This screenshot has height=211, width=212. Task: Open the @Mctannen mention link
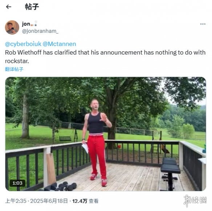60,44
